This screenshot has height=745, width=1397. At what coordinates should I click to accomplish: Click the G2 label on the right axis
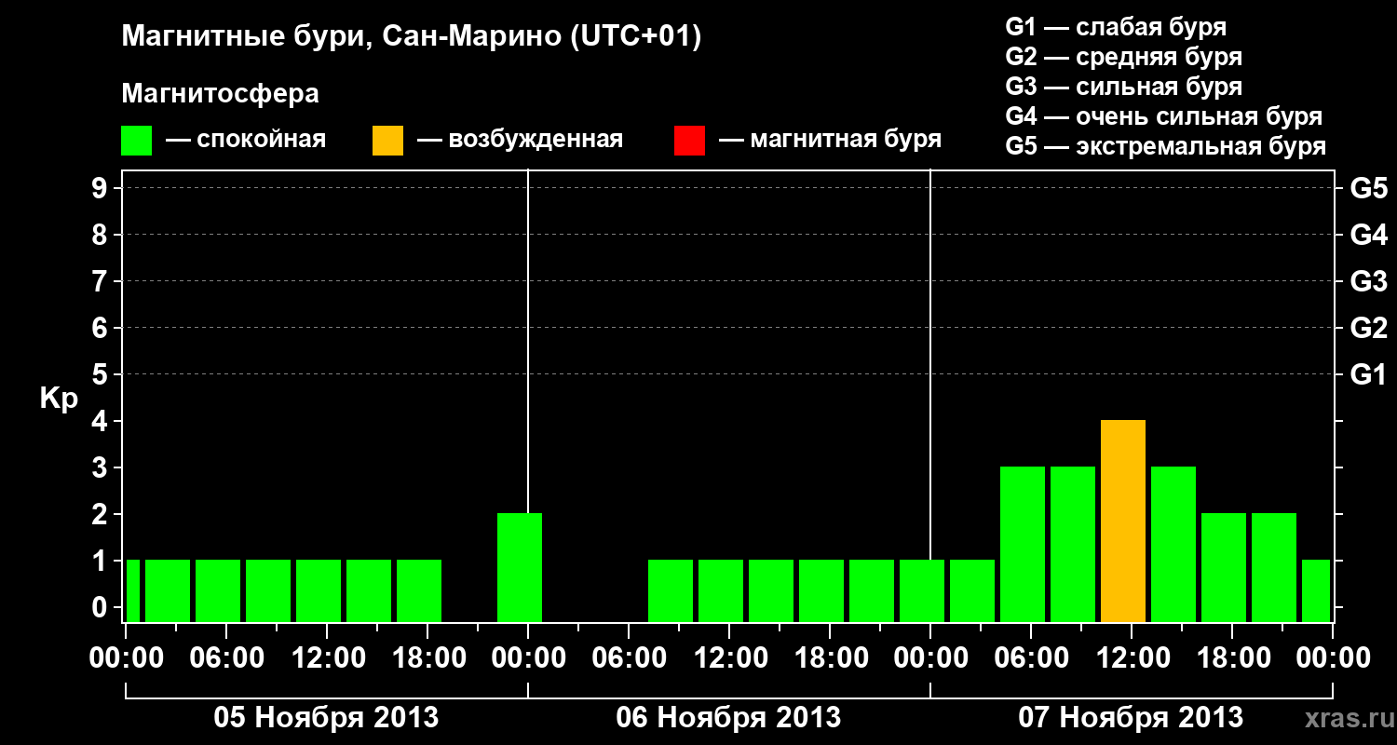point(1368,328)
